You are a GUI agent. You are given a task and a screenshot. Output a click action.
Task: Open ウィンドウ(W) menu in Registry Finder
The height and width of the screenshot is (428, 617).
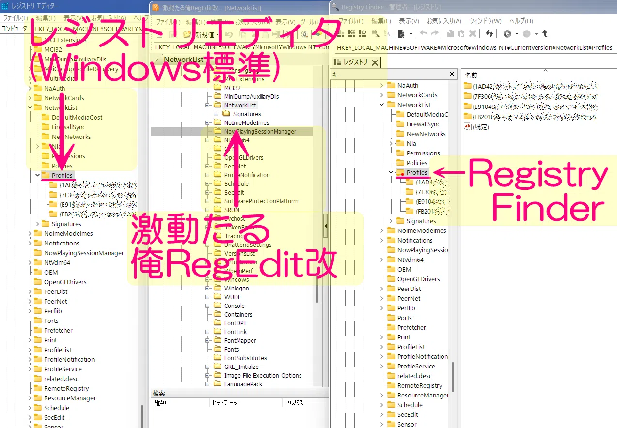pyautogui.click(x=485, y=21)
